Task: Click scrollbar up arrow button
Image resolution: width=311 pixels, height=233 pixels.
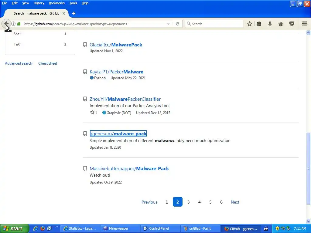Action: tap(308, 33)
